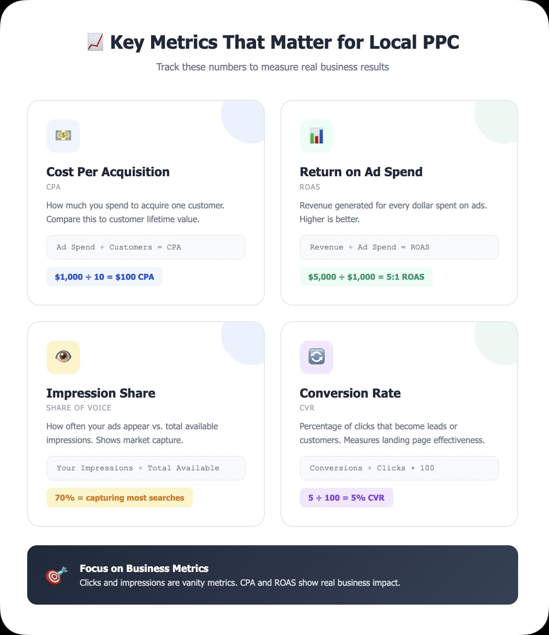
Task: Click the chart emoji beside main title
Action: [95, 42]
